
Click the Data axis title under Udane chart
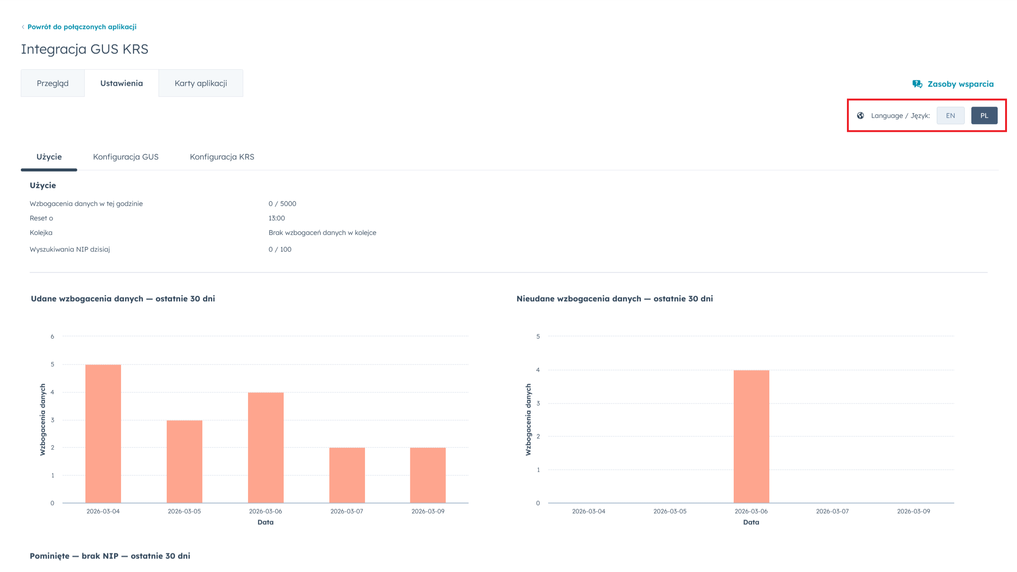click(266, 522)
